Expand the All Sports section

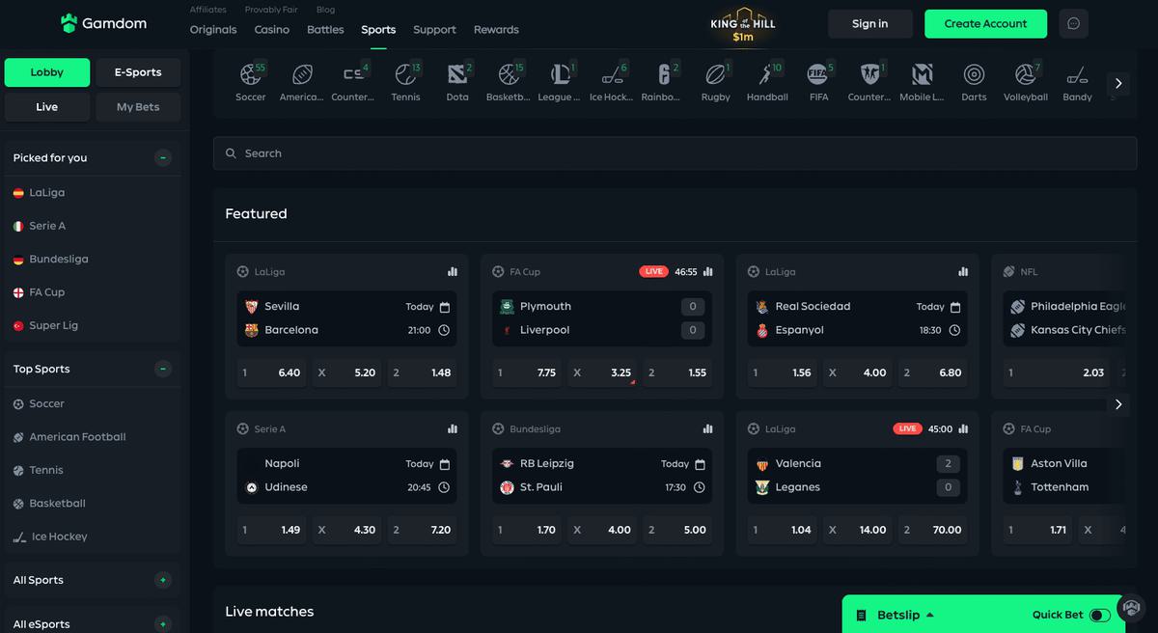(x=163, y=580)
